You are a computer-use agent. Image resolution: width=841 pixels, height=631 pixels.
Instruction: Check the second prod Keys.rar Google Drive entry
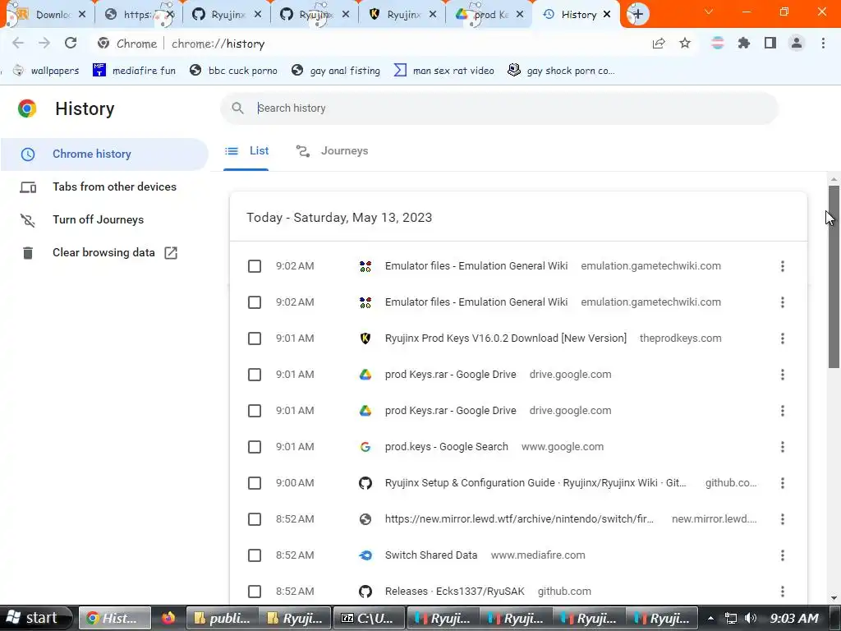[255, 411]
